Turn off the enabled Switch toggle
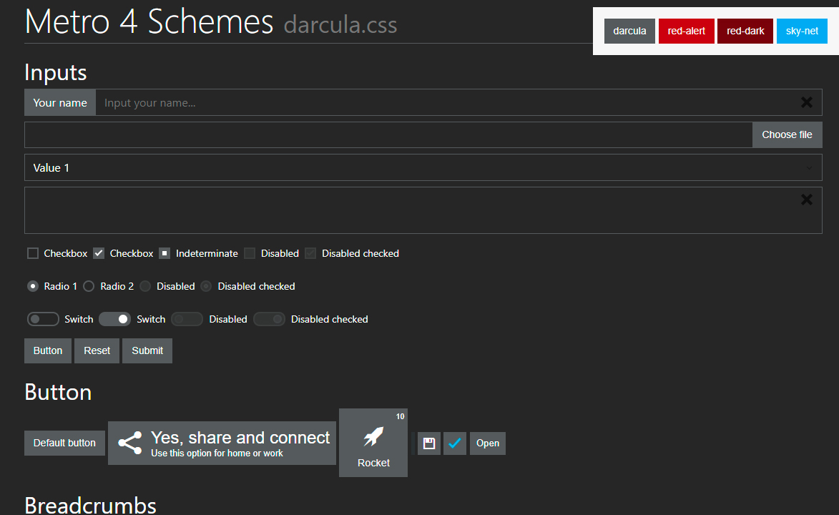839x515 pixels. [114, 319]
